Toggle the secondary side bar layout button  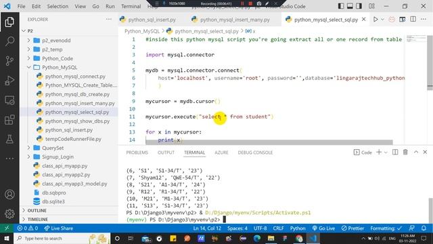(x=359, y=6)
